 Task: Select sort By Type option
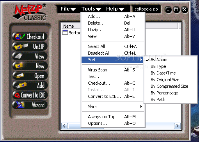(171, 66)
